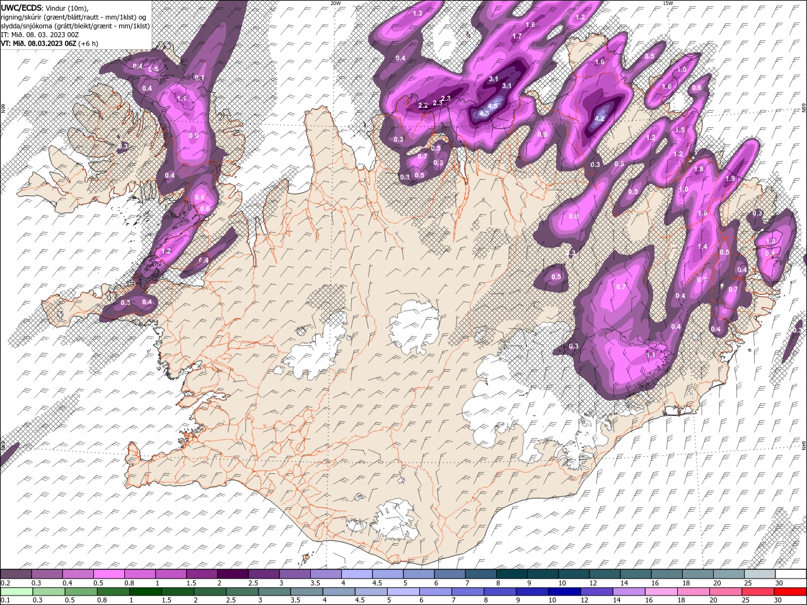This screenshot has height=605, width=807.
Task: Click the pale green rain swatch at 0.1
Action: click(x=16, y=592)
